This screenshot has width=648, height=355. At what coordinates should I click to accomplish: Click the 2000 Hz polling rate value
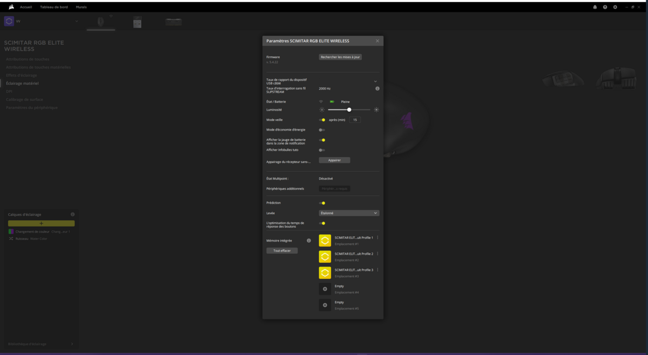[325, 88]
